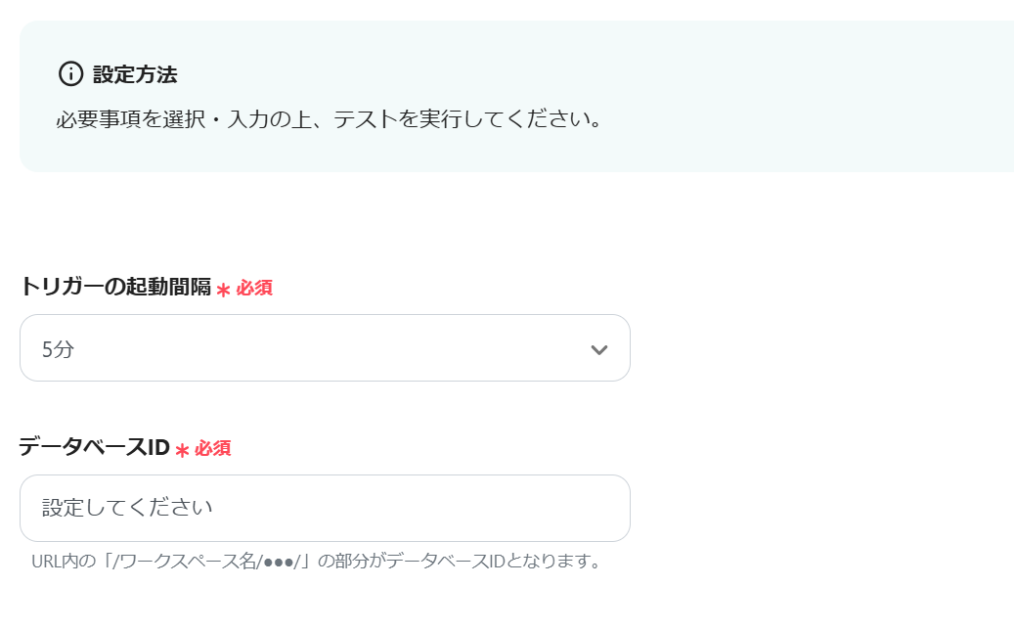The height and width of the screenshot is (632, 1014).
Task: Click the 設定方法 heading text
Action: tap(135, 74)
